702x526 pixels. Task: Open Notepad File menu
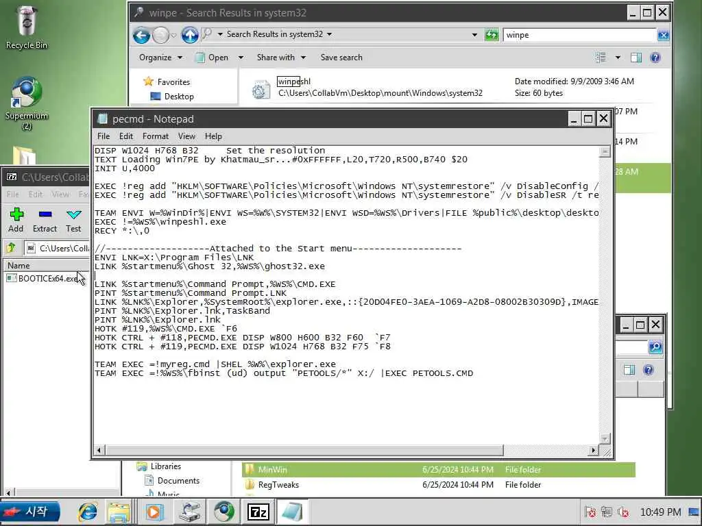point(104,136)
